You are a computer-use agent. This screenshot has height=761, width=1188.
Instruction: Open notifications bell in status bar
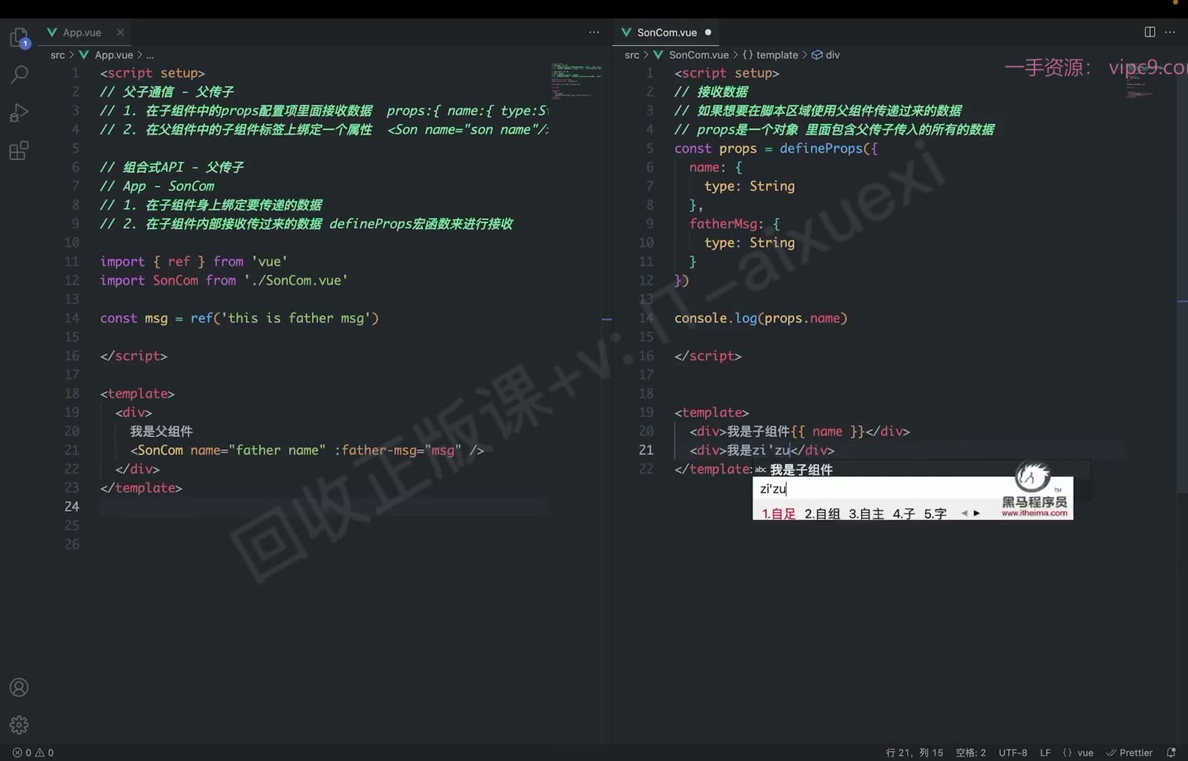click(x=1171, y=752)
